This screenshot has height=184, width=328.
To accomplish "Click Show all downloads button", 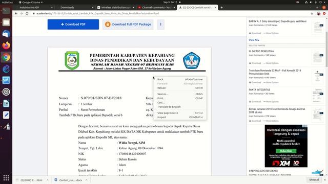I will tap(314, 179).
